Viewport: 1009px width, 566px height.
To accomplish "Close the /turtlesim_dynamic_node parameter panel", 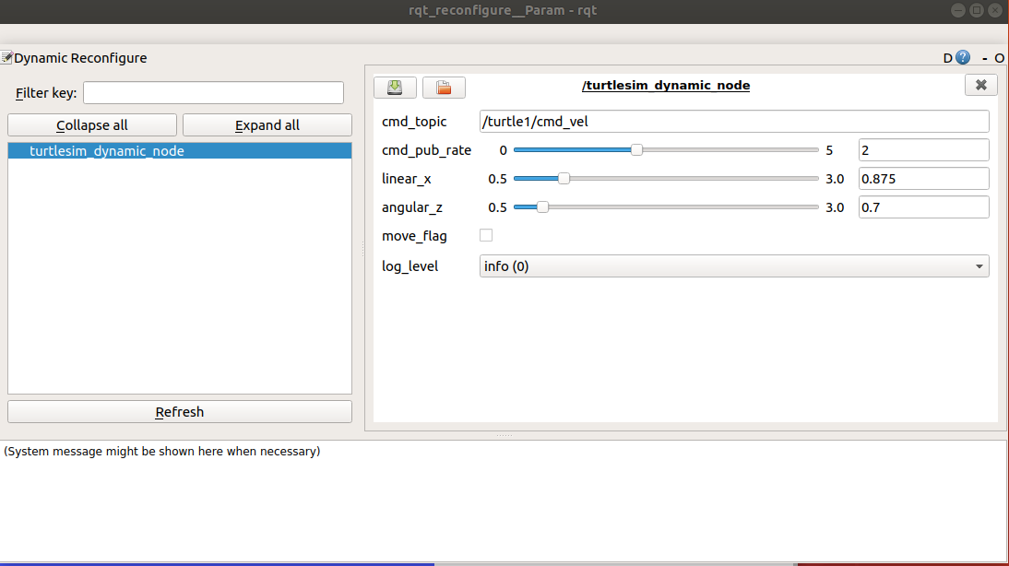I will point(980,84).
